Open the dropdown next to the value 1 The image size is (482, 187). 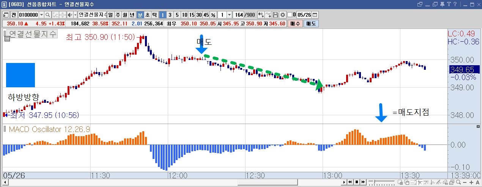click(x=229, y=15)
